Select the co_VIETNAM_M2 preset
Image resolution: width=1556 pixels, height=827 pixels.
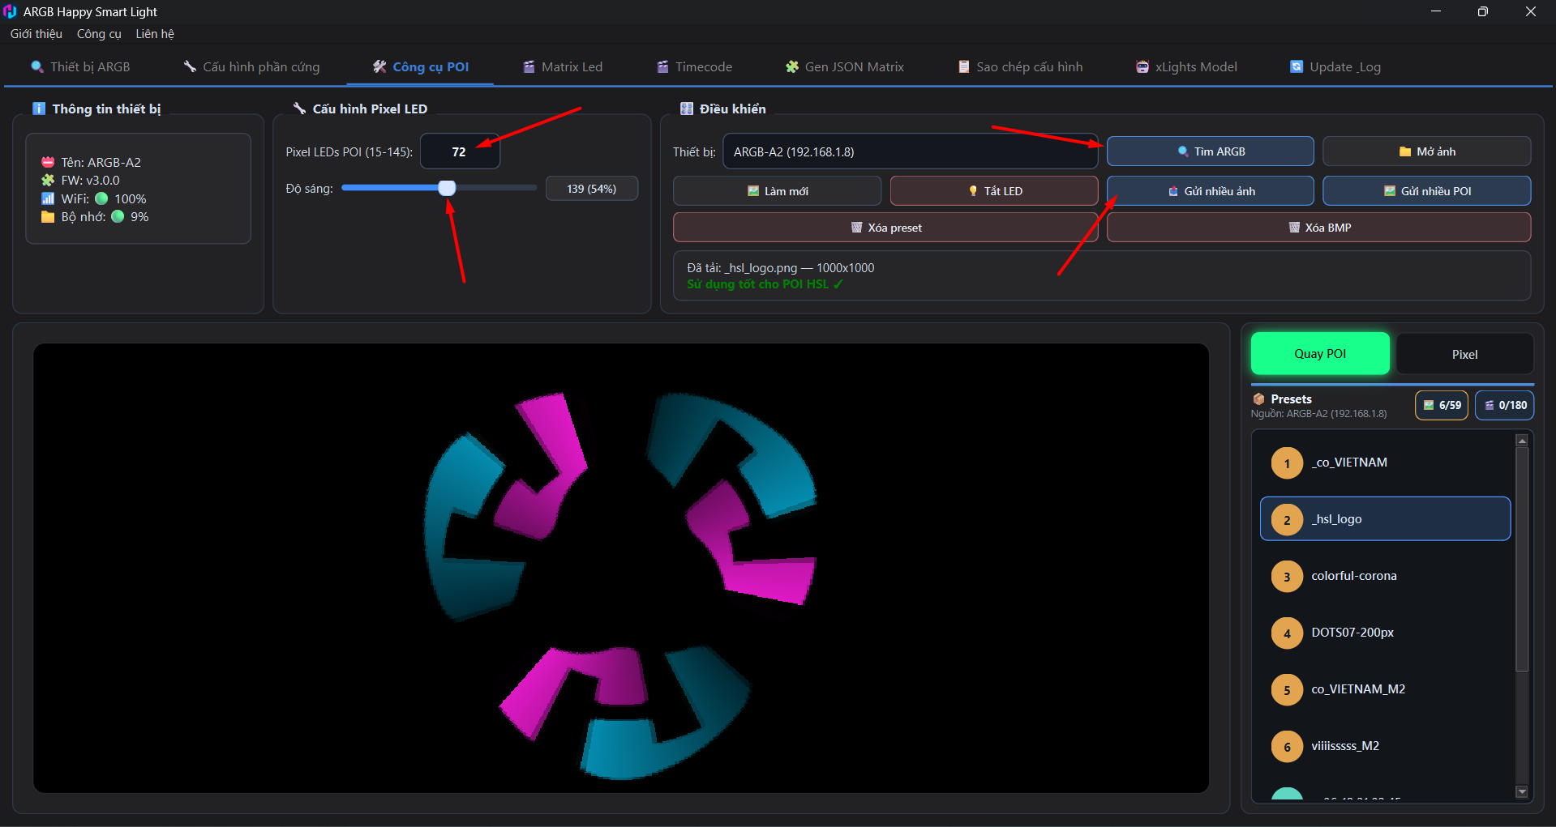point(1385,689)
